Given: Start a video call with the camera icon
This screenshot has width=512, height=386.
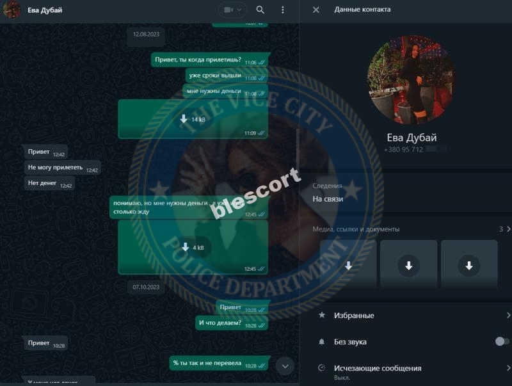Looking at the screenshot, I should pos(228,10).
